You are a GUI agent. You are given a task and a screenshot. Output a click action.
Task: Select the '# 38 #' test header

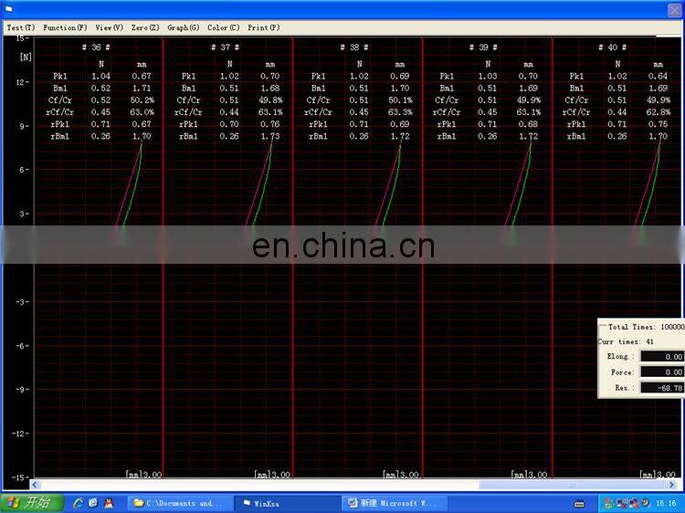pos(354,47)
